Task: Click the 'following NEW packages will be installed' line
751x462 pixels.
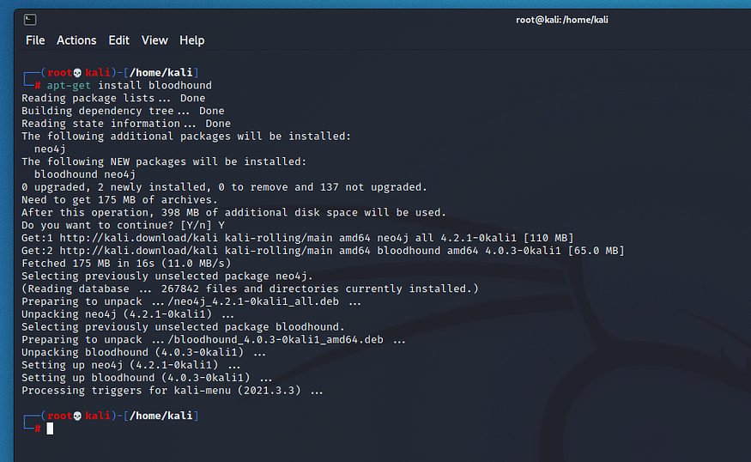Action: tap(164, 161)
